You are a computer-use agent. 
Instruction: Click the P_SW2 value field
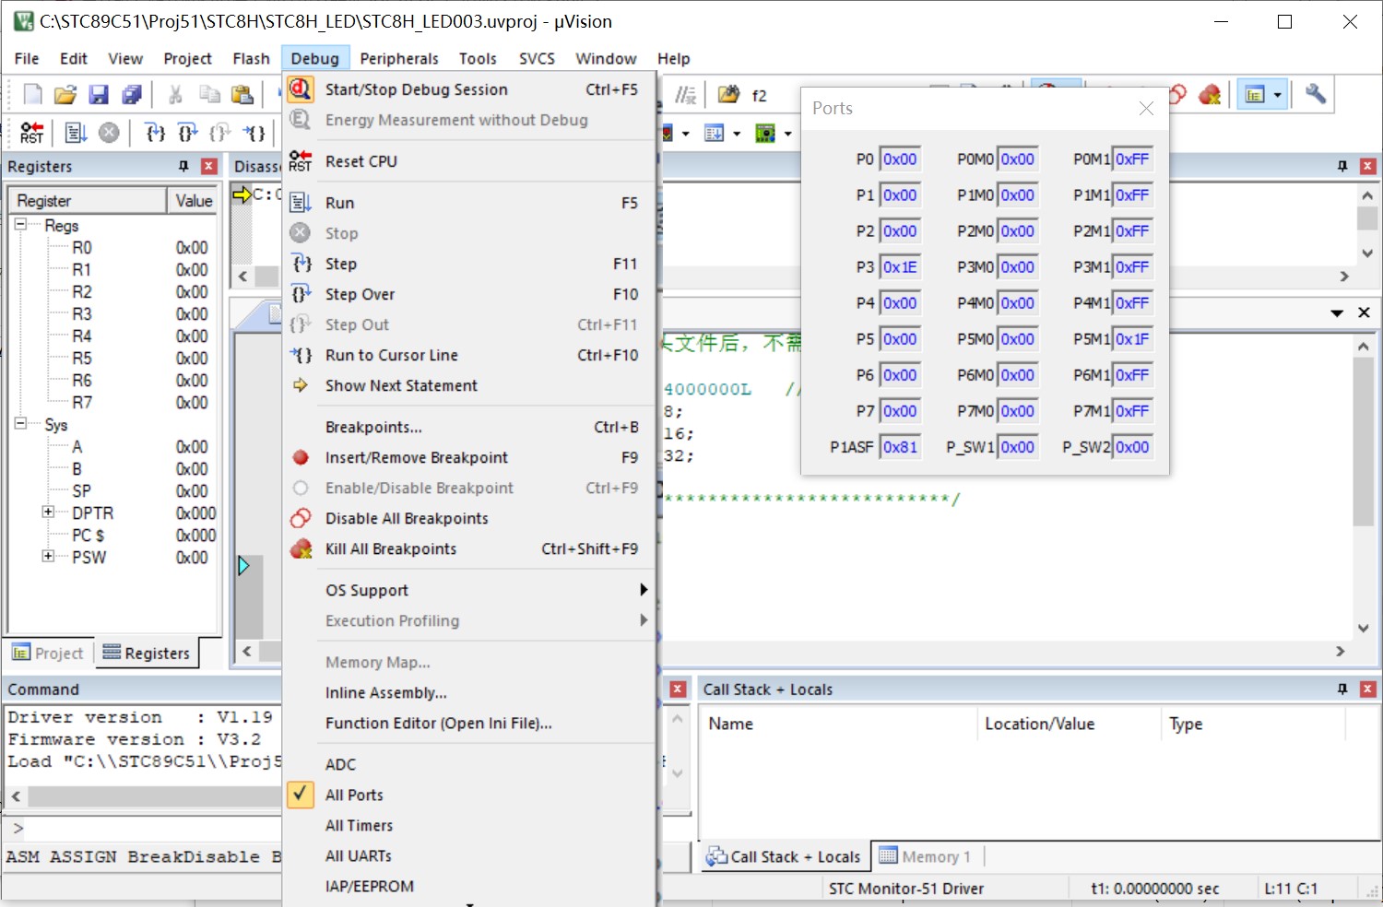[1132, 447]
